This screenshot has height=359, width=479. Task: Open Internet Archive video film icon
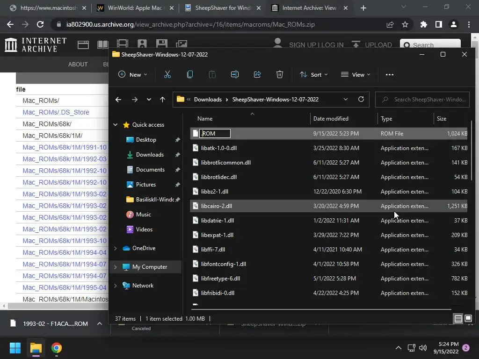[122, 44]
